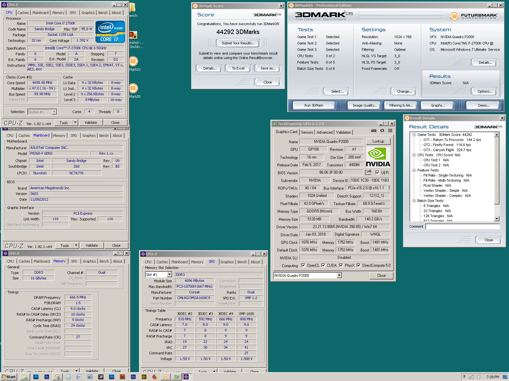Screen dimensions: 509x381
Task: Open Microsoft Word taskbar icon
Action: point(79,377)
